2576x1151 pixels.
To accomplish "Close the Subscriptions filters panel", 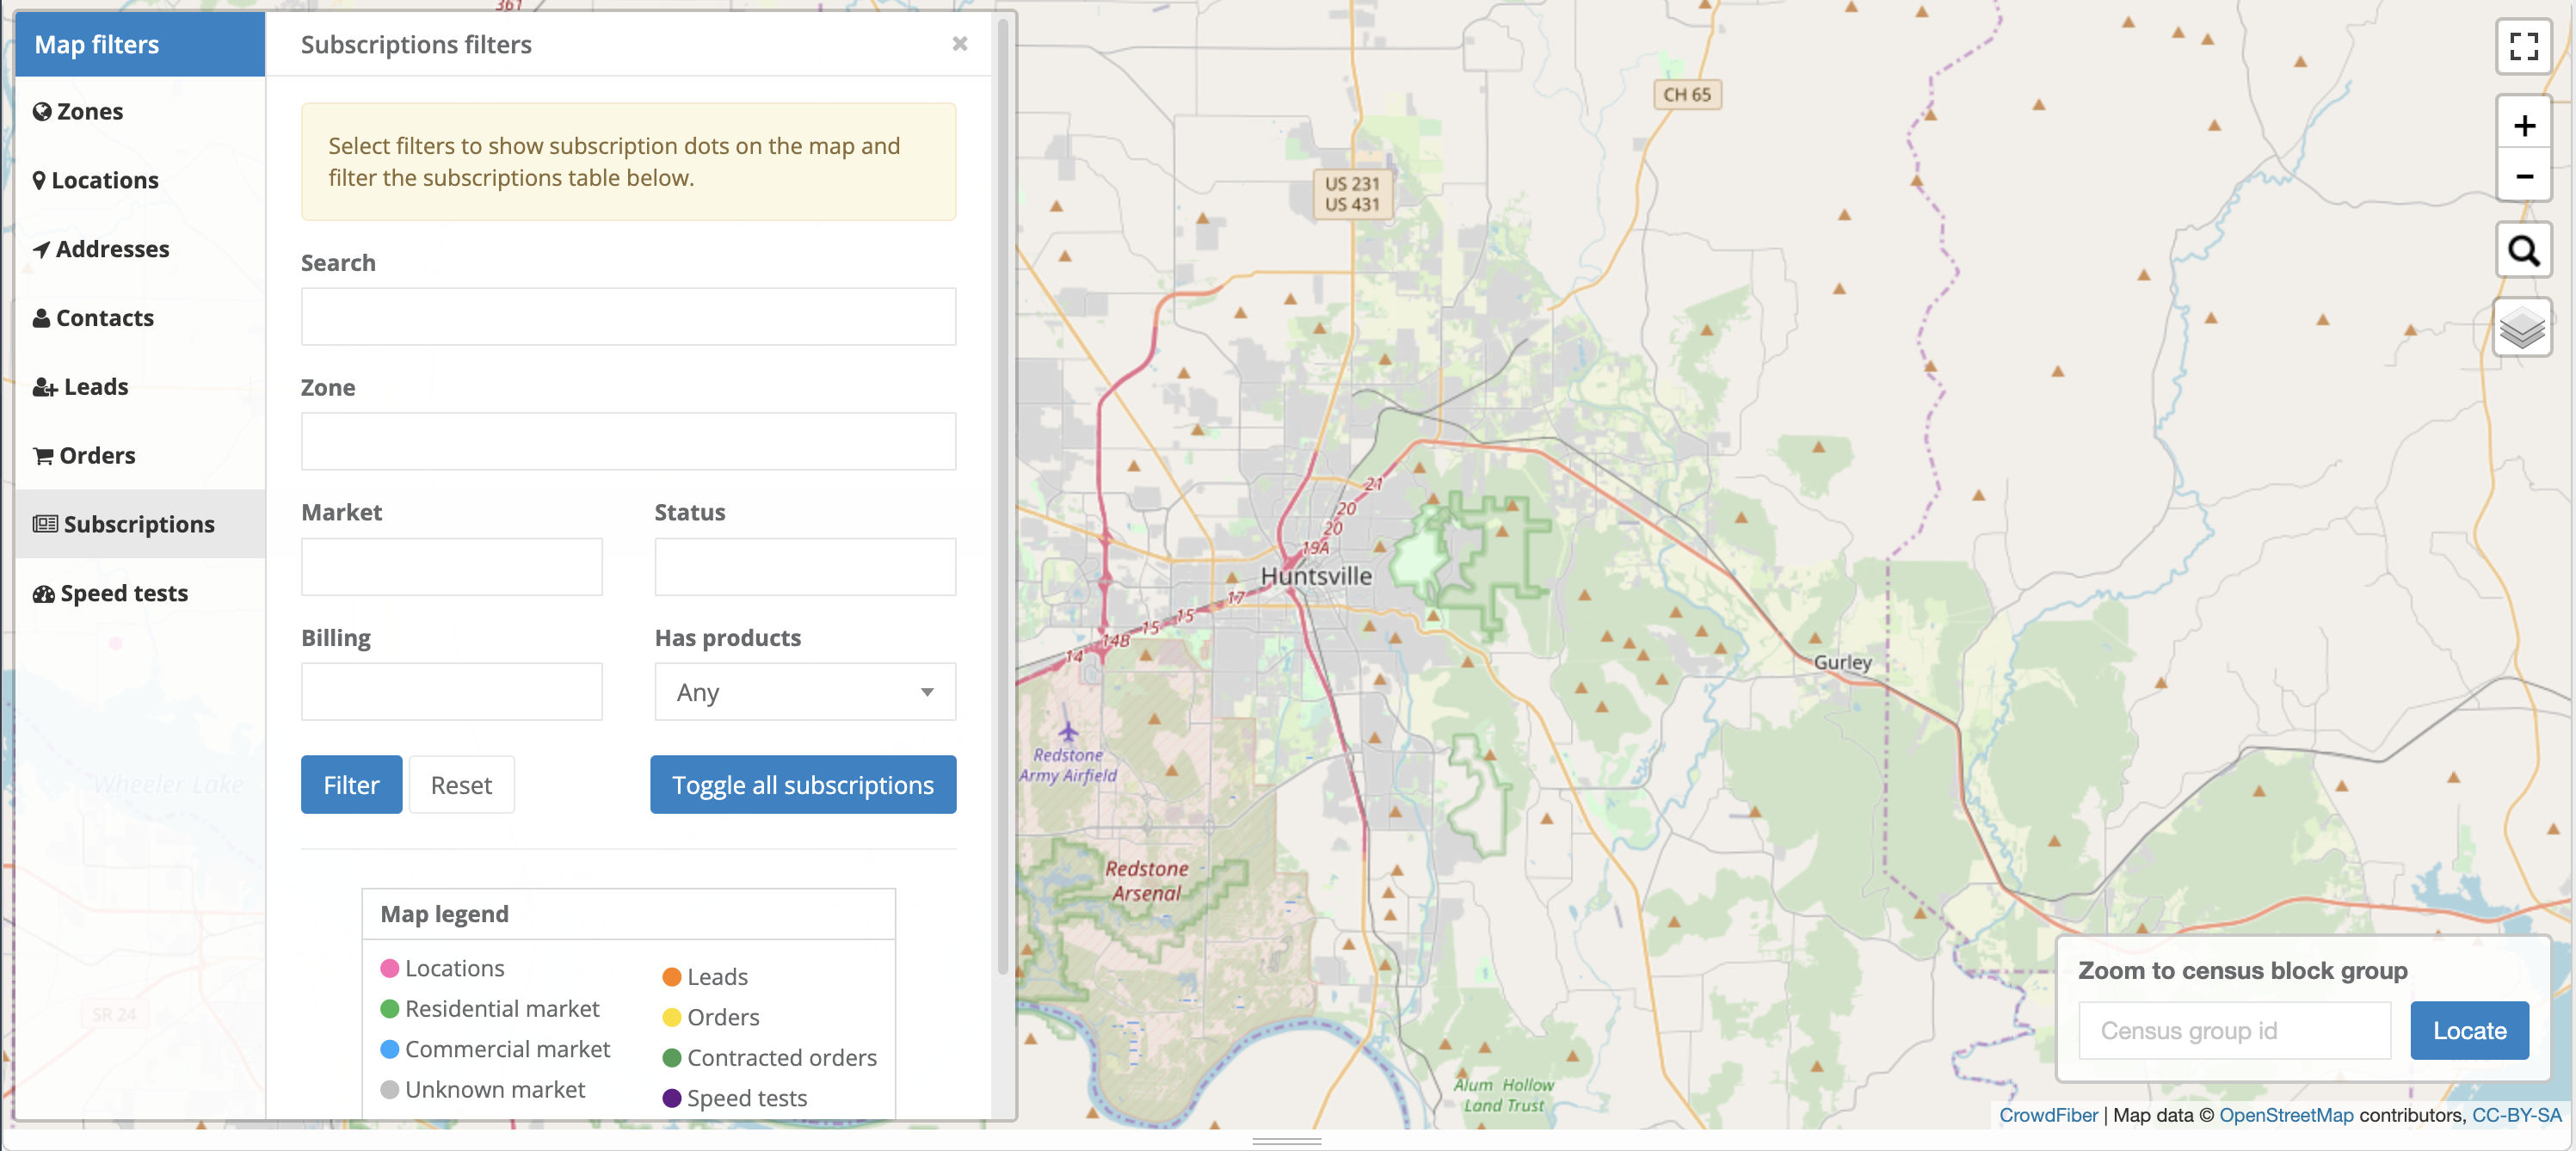I will (x=959, y=44).
